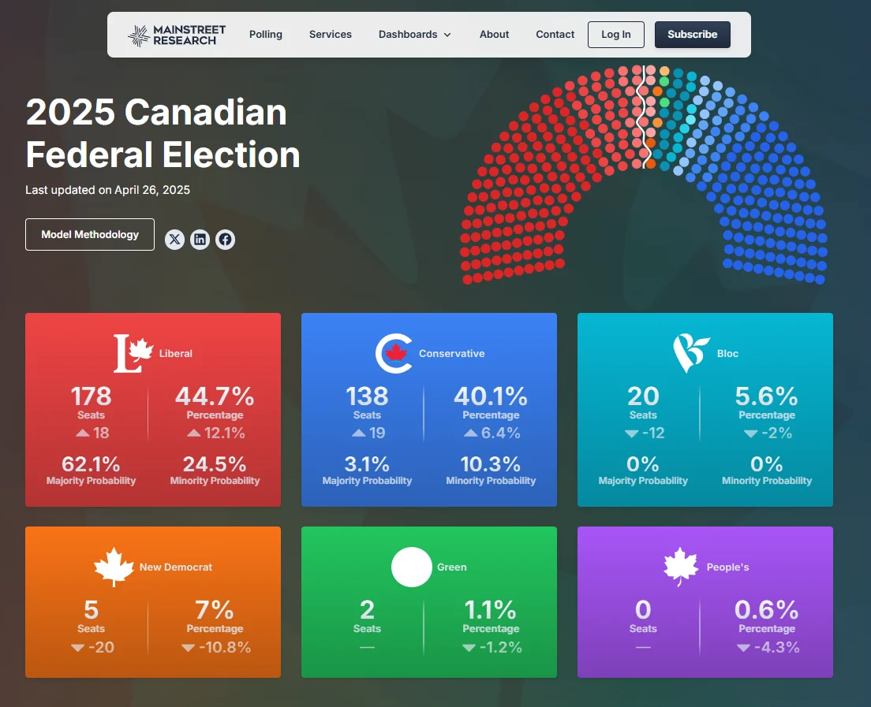
Task: Click the People's party leaf logo
Action: pyautogui.click(x=682, y=567)
